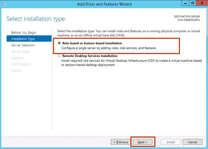
Task: Click the Role-based installation description text
Action: pyautogui.click(x=109, y=48)
